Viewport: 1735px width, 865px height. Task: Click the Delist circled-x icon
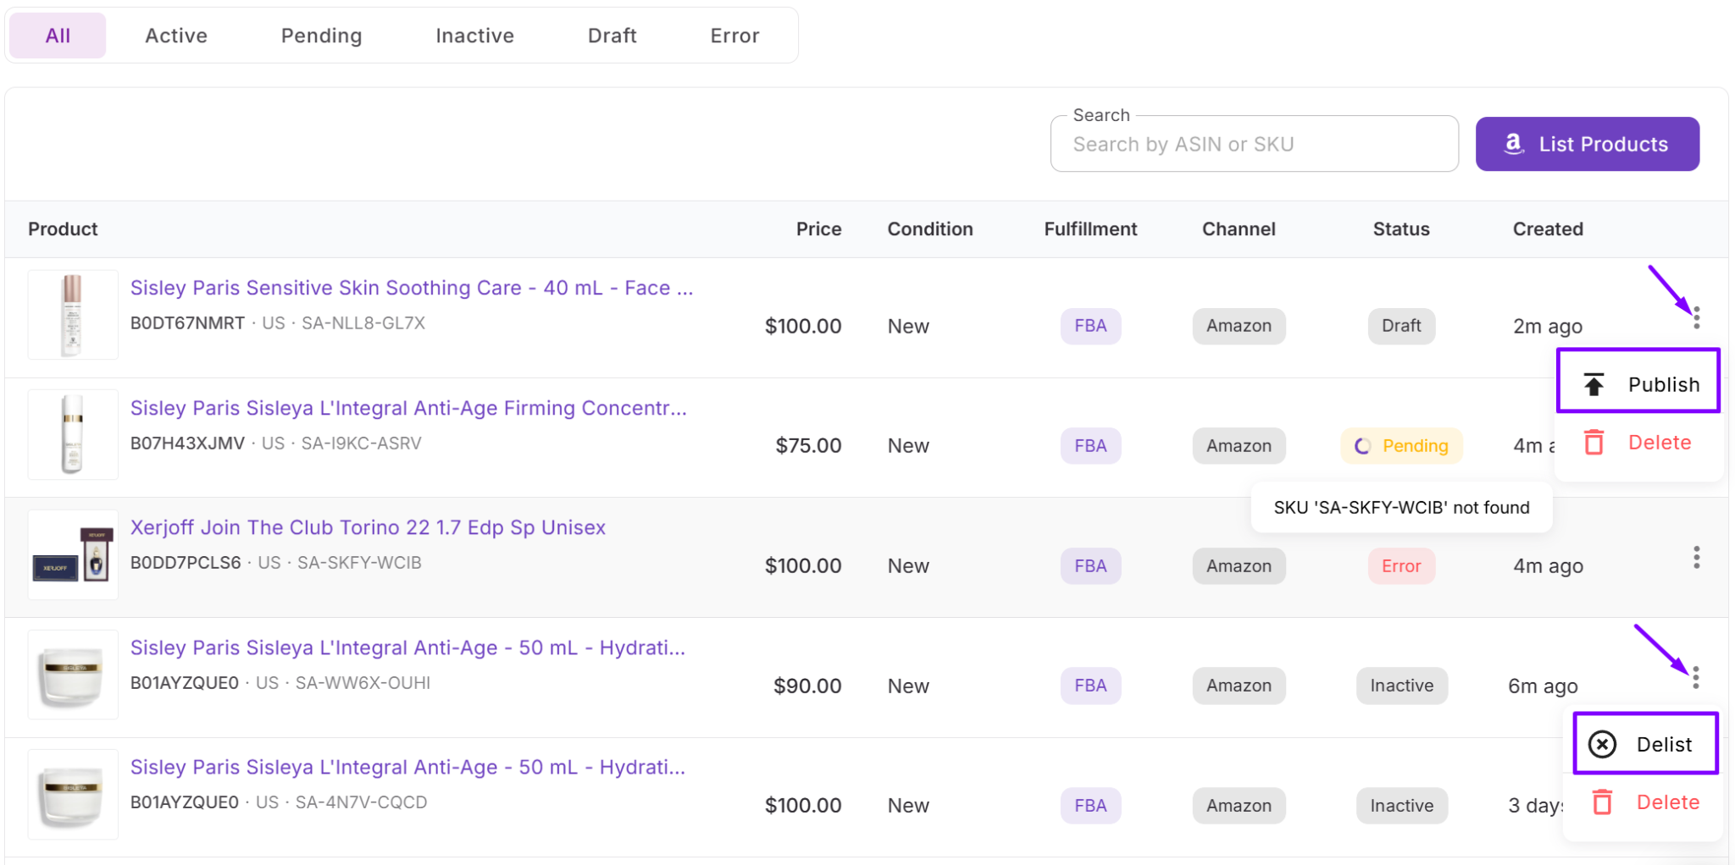(1602, 745)
